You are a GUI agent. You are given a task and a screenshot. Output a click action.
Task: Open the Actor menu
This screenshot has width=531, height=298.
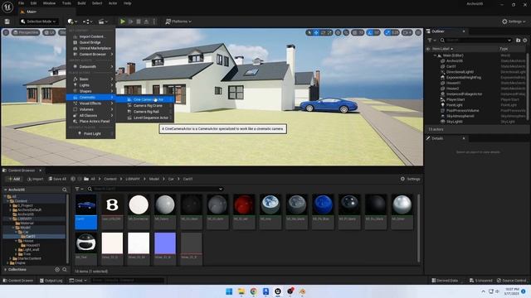[113, 3]
